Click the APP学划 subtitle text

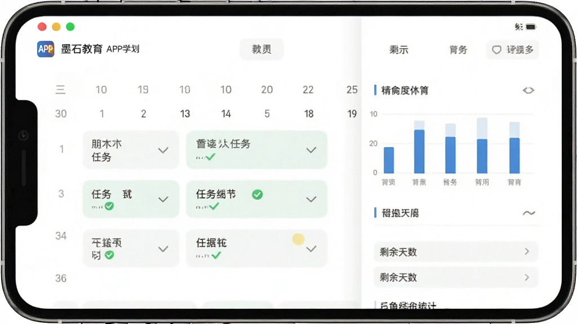pos(123,49)
